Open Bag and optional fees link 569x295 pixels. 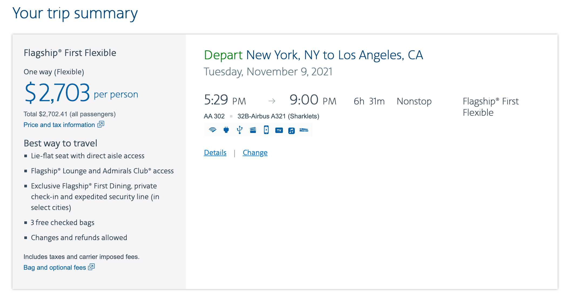point(55,268)
